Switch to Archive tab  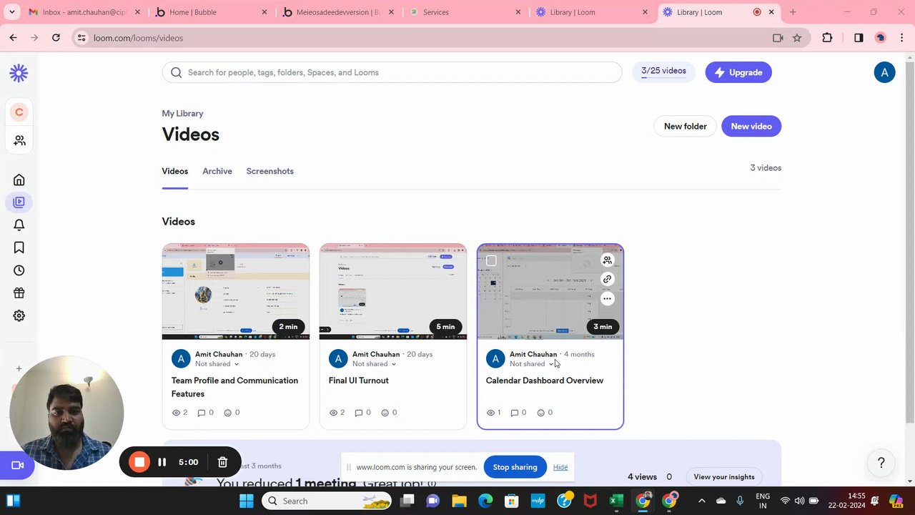(217, 171)
